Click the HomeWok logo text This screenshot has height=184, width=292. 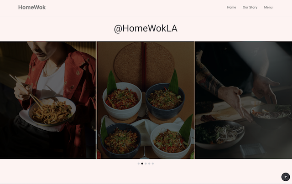click(x=32, y=7)
